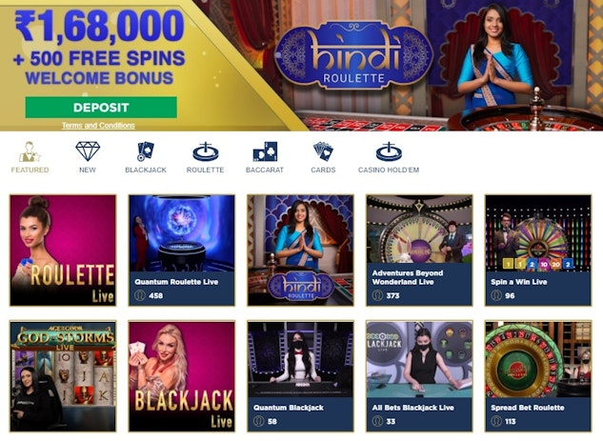The image size is (603, 441).
Task: Select the Cards hand icon category
Action: [323, 151]
